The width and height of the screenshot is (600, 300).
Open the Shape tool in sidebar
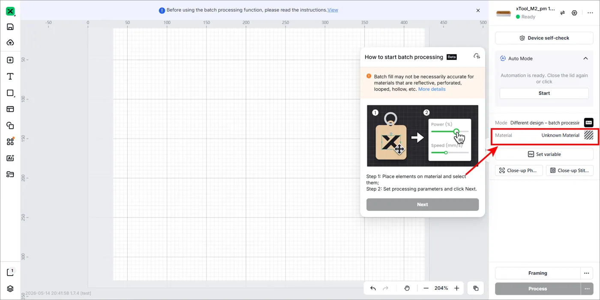(10, 93)
